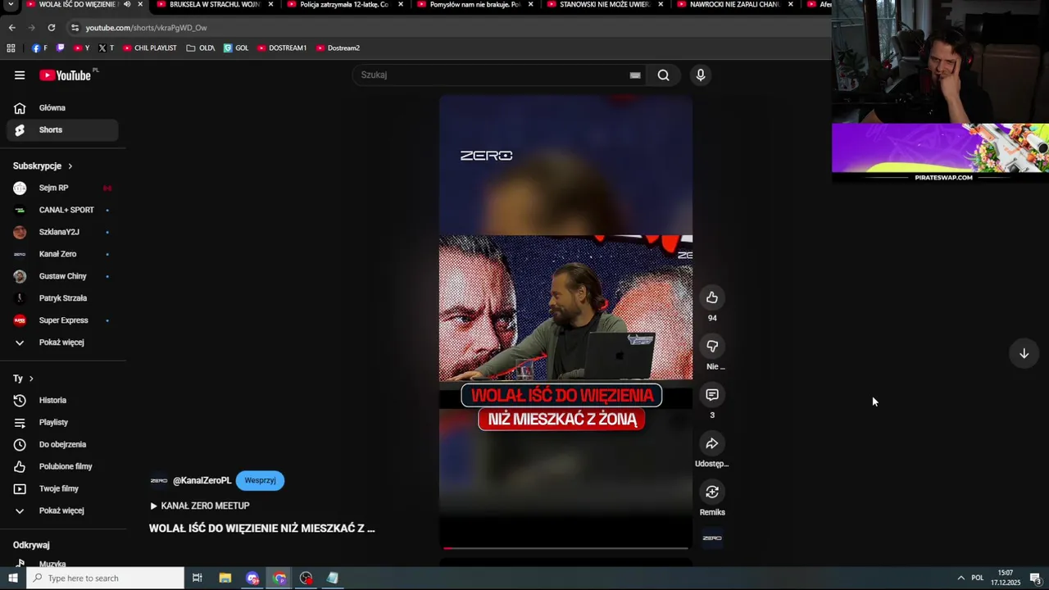Switch to NAWROCKI NIE ZAPALI tab

(734, 5)
